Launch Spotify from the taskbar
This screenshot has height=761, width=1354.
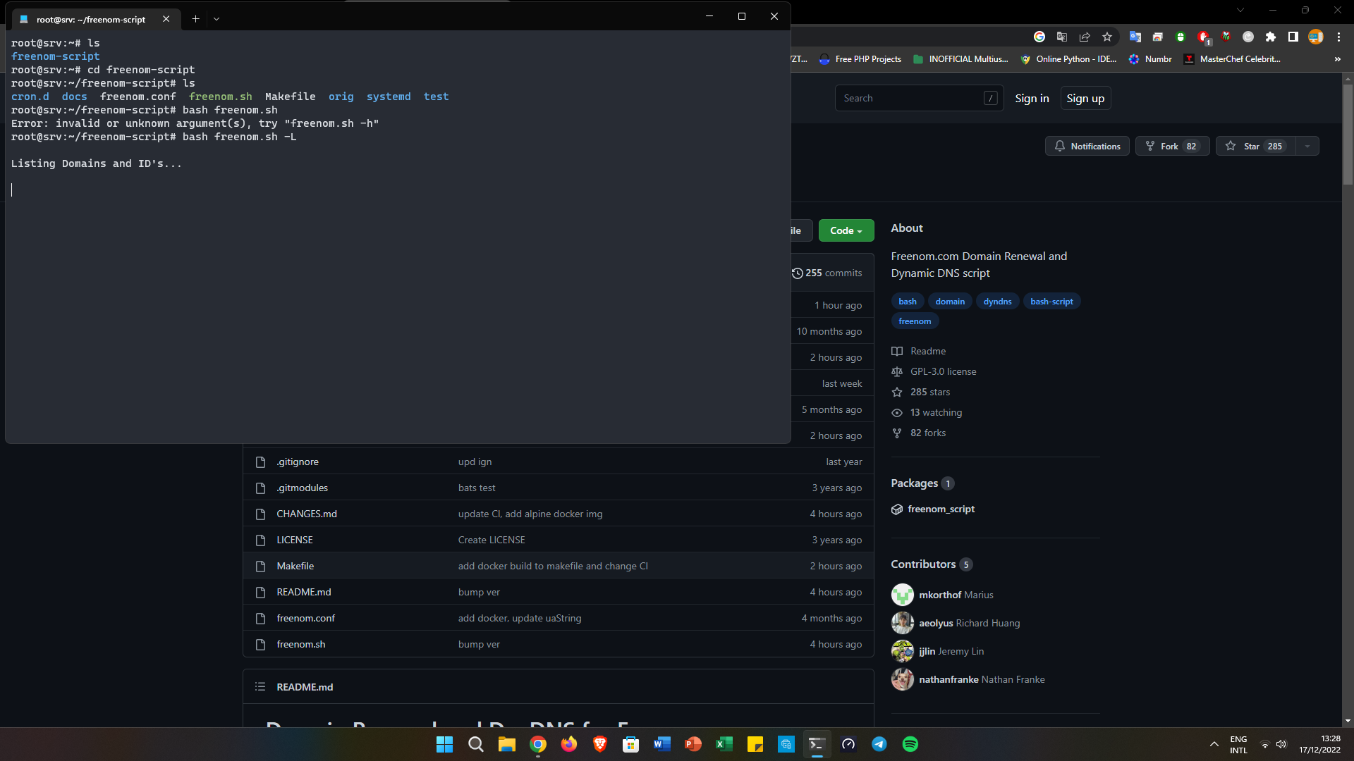910,744
